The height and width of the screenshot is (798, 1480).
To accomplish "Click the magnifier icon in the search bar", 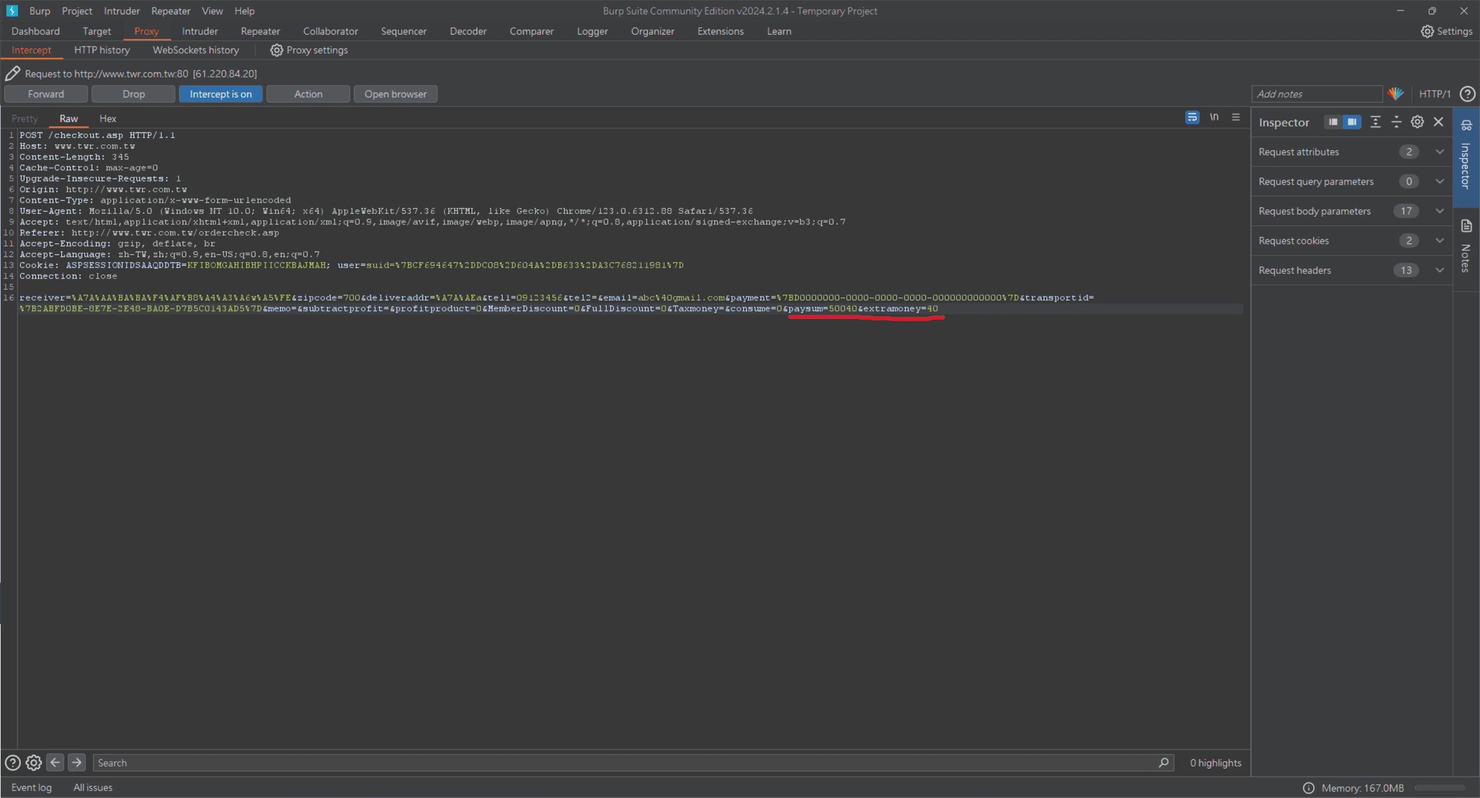I will pos(1163,763).
